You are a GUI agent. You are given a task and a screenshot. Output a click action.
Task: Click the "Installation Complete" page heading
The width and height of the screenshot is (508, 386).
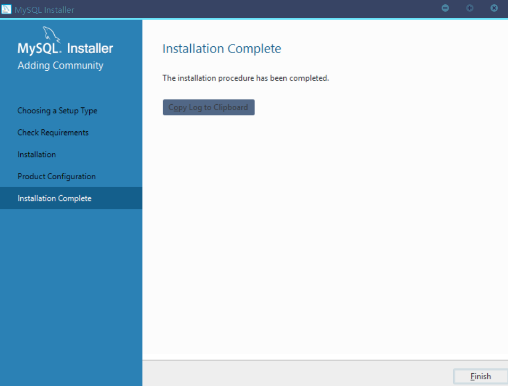point(222,49)
